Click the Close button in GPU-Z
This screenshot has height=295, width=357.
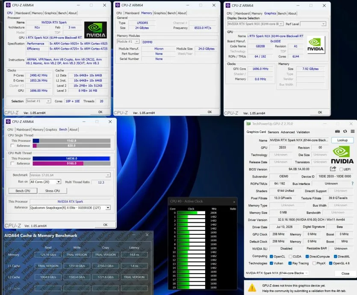(x=345, y=273)
